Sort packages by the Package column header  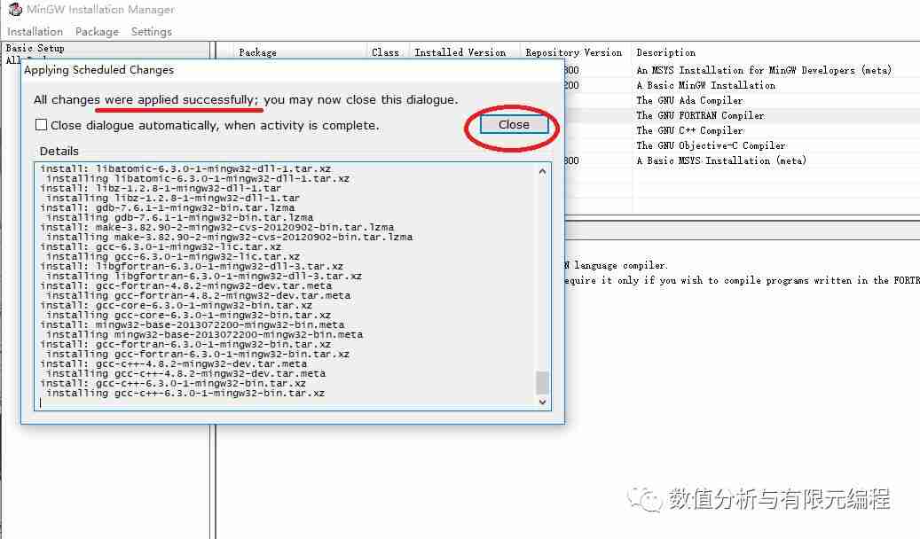pos(258,52)
